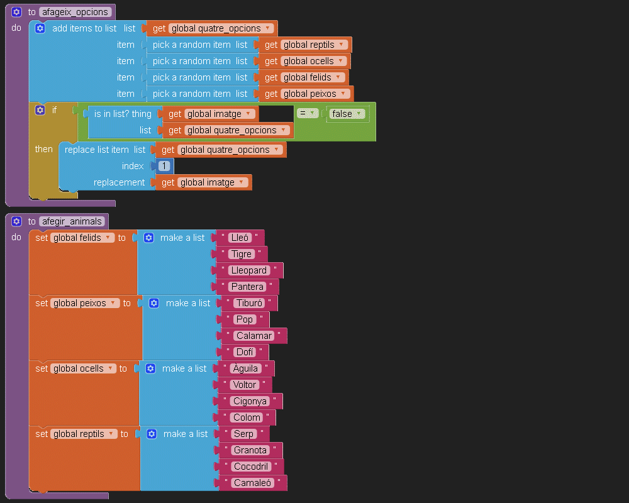Image resolution: width=629 pixels, height=503 pixels.
Task: Open mutator gear on felids make a list
Action: (148, 238)
